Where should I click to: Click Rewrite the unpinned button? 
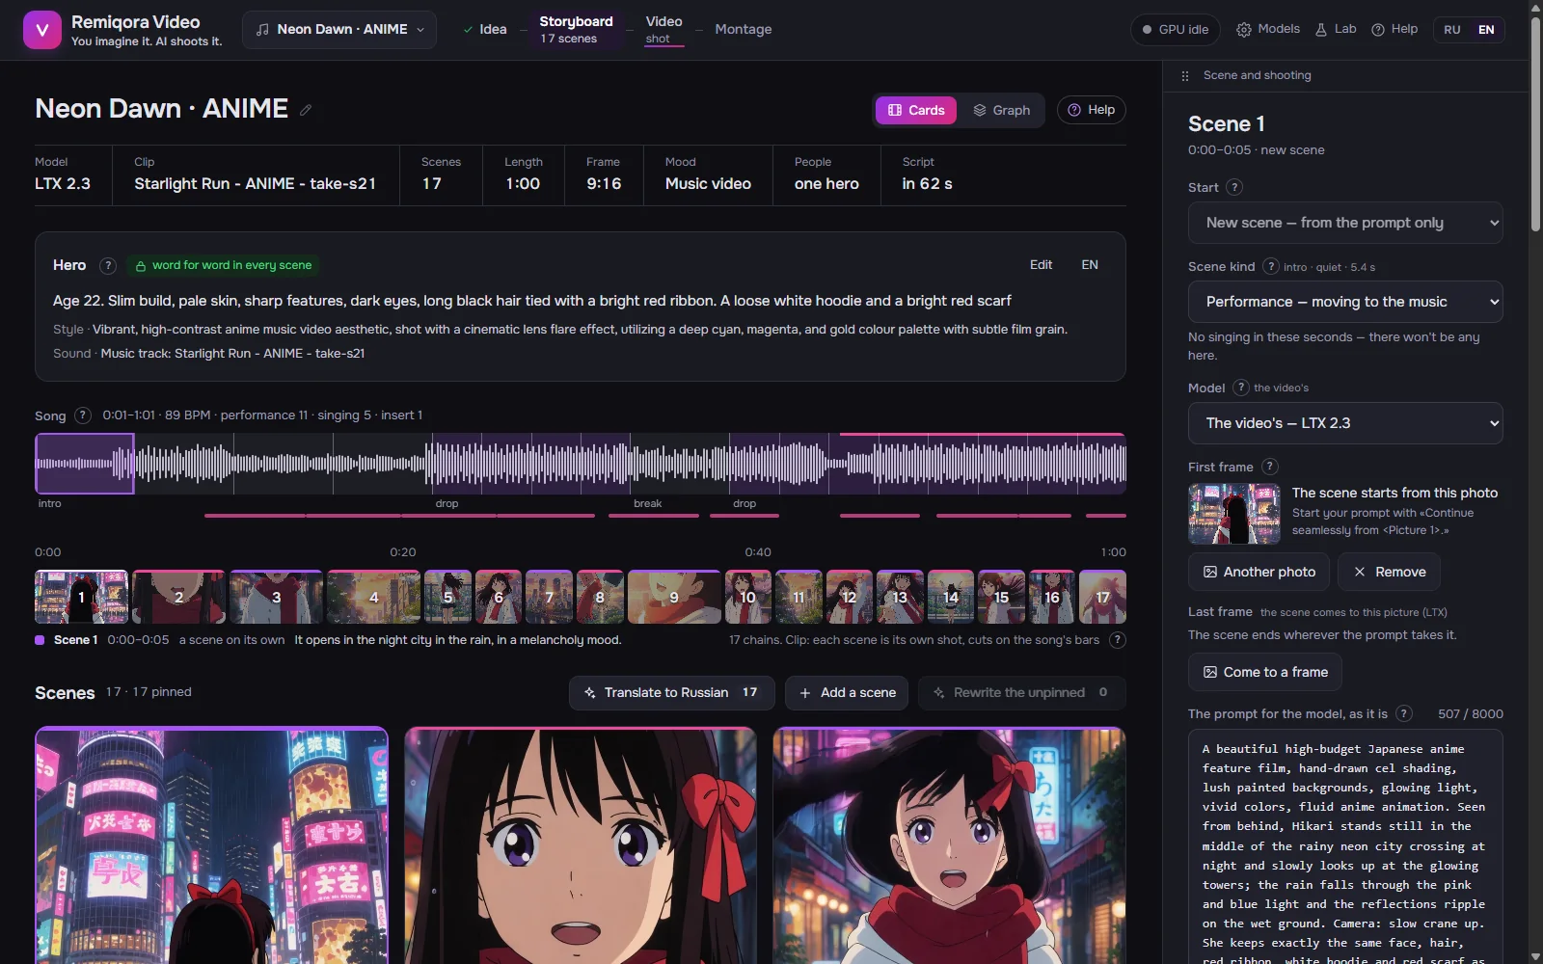pos(1022,693)
